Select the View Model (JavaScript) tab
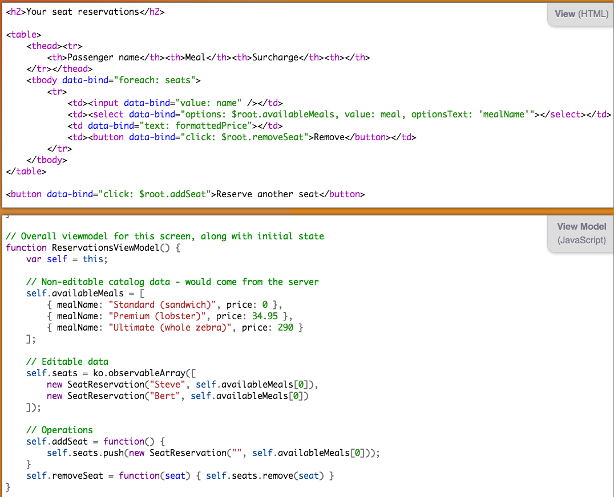This screenshot has width=614, height=497. [581, 233]
